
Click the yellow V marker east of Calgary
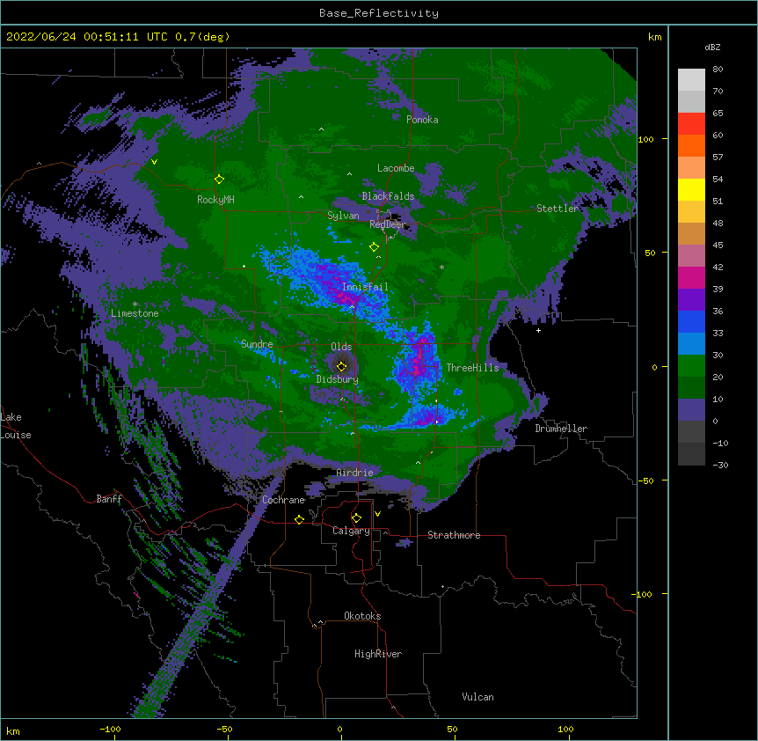(x=377, y=514)
